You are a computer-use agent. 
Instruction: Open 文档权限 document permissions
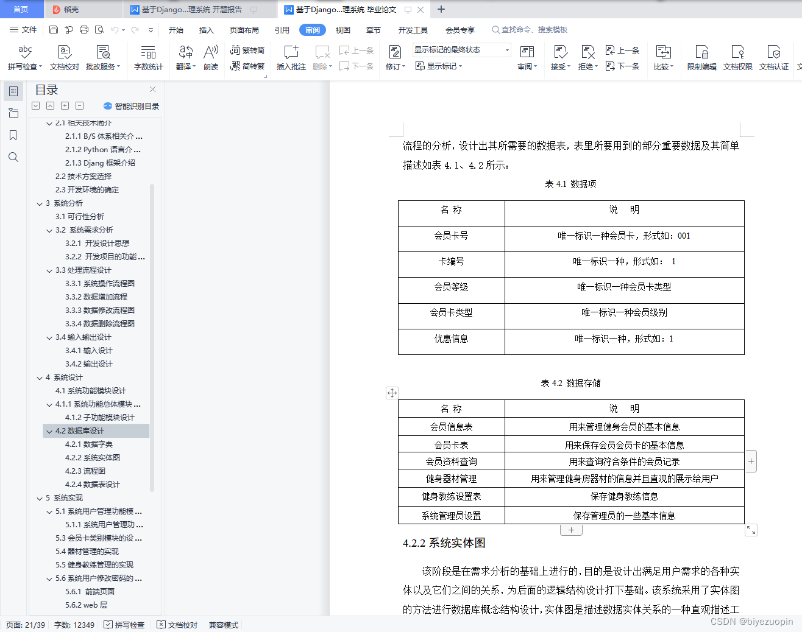coord(738,58)
